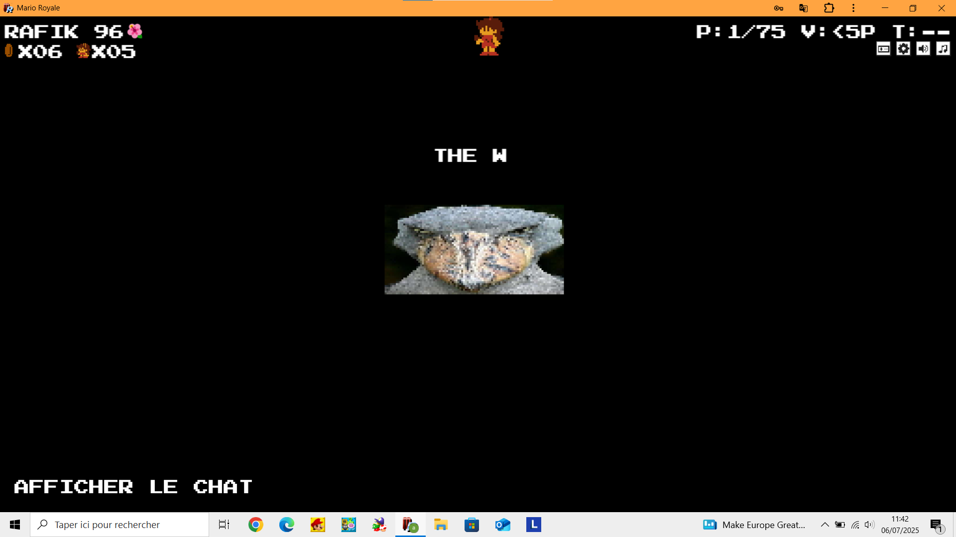Image resolution: width=956 pixels, height=537 pixels.
Task: Click the battery status tray icon
Action: 840,525
